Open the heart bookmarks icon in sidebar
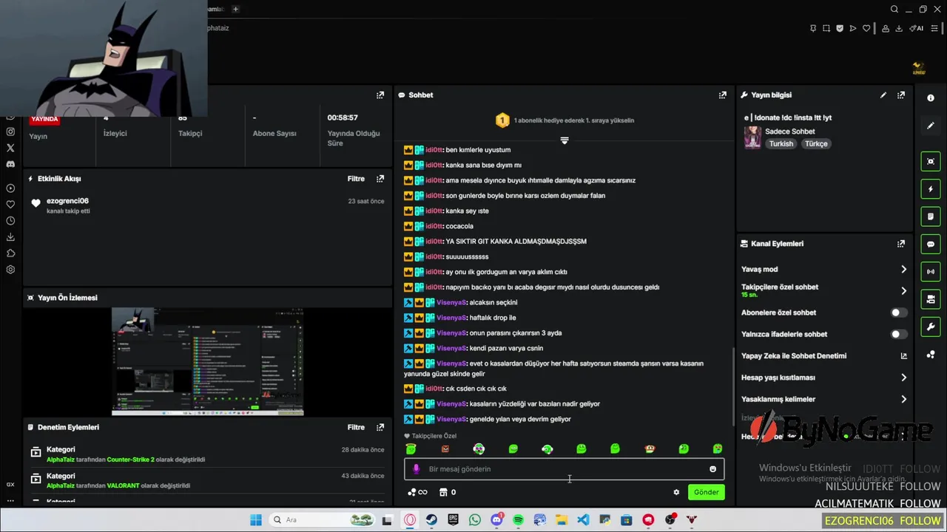This screenshot has height=532, width=947. [x=10, y=205]
